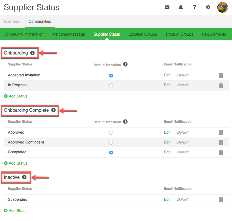Open the user profile avatar
This screenshot has height=221, width=232.
tap(222, 7)
